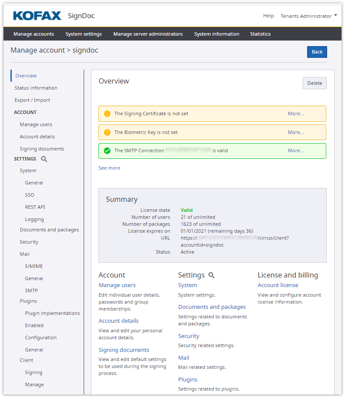Open the Tenants Administrator dropdown
Image resolution: width=345 pixels, height=398 pixels.
pos(308,16)
